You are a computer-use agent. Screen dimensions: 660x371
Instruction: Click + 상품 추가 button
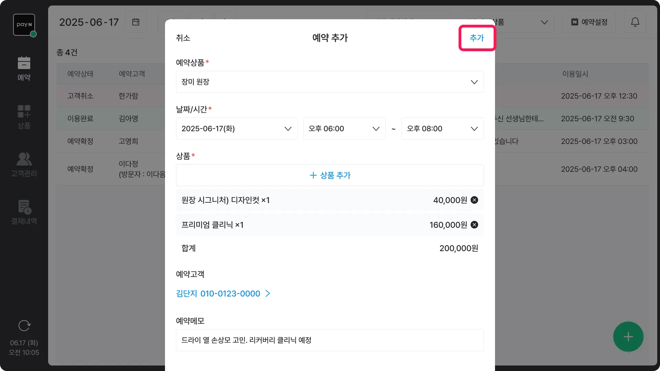330,175
